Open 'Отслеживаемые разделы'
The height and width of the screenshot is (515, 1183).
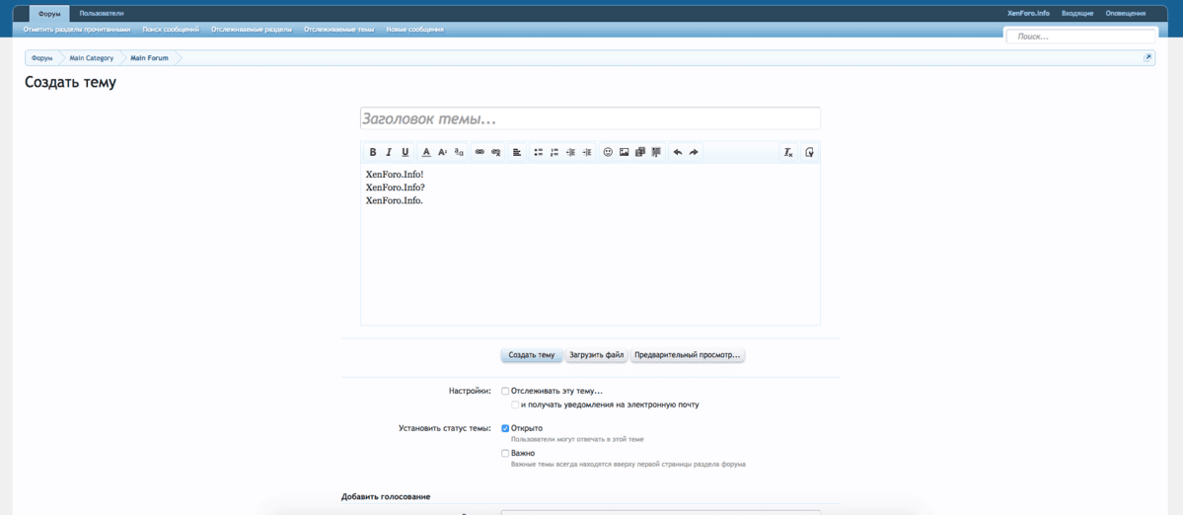coord(252,30)
